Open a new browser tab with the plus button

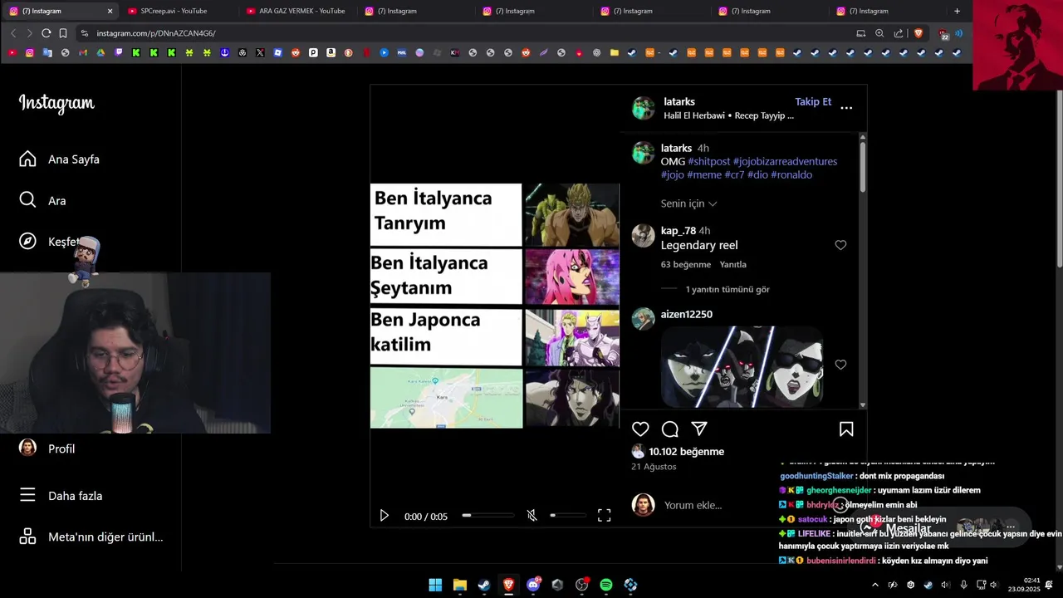957,11
